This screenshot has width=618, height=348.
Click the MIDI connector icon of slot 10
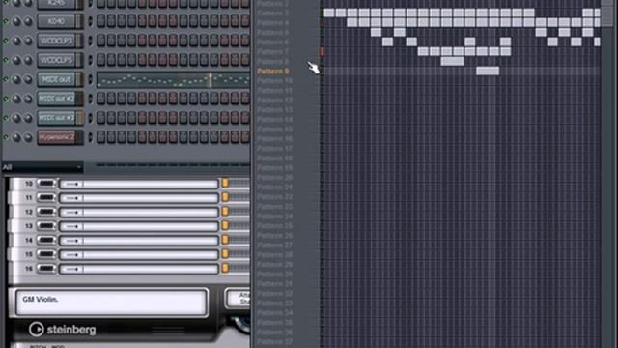click(x=46, y=184)
